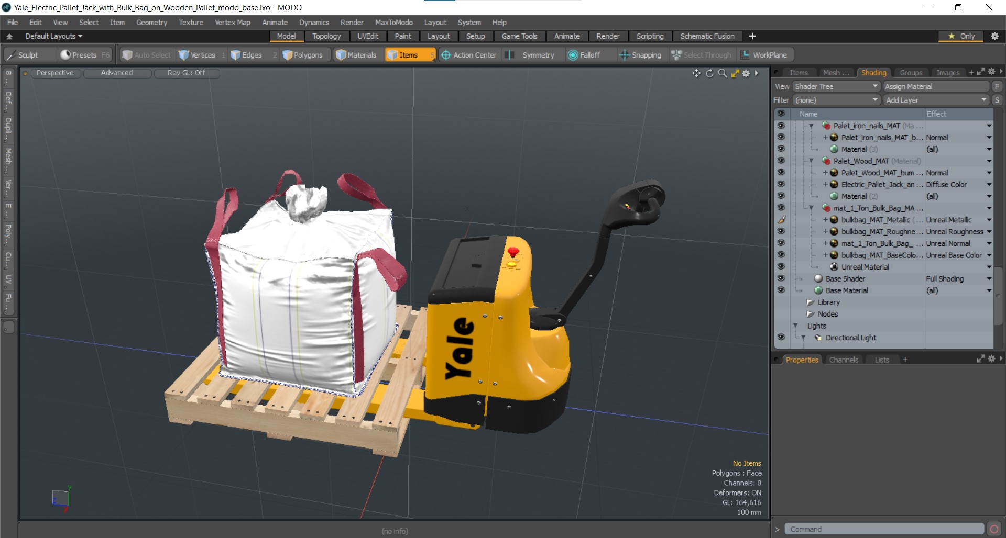Hide Electric_Pallet_Jack diffuse color layer
The image size is (1006, 538).
(781, 184)
